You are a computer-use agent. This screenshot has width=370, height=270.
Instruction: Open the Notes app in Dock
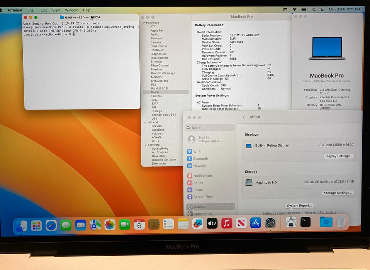pyautogui.click(x=183, y=224)
